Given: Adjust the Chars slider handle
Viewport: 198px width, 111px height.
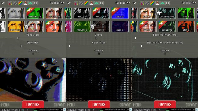Looking at the screenshot, I should click(96, 38).
